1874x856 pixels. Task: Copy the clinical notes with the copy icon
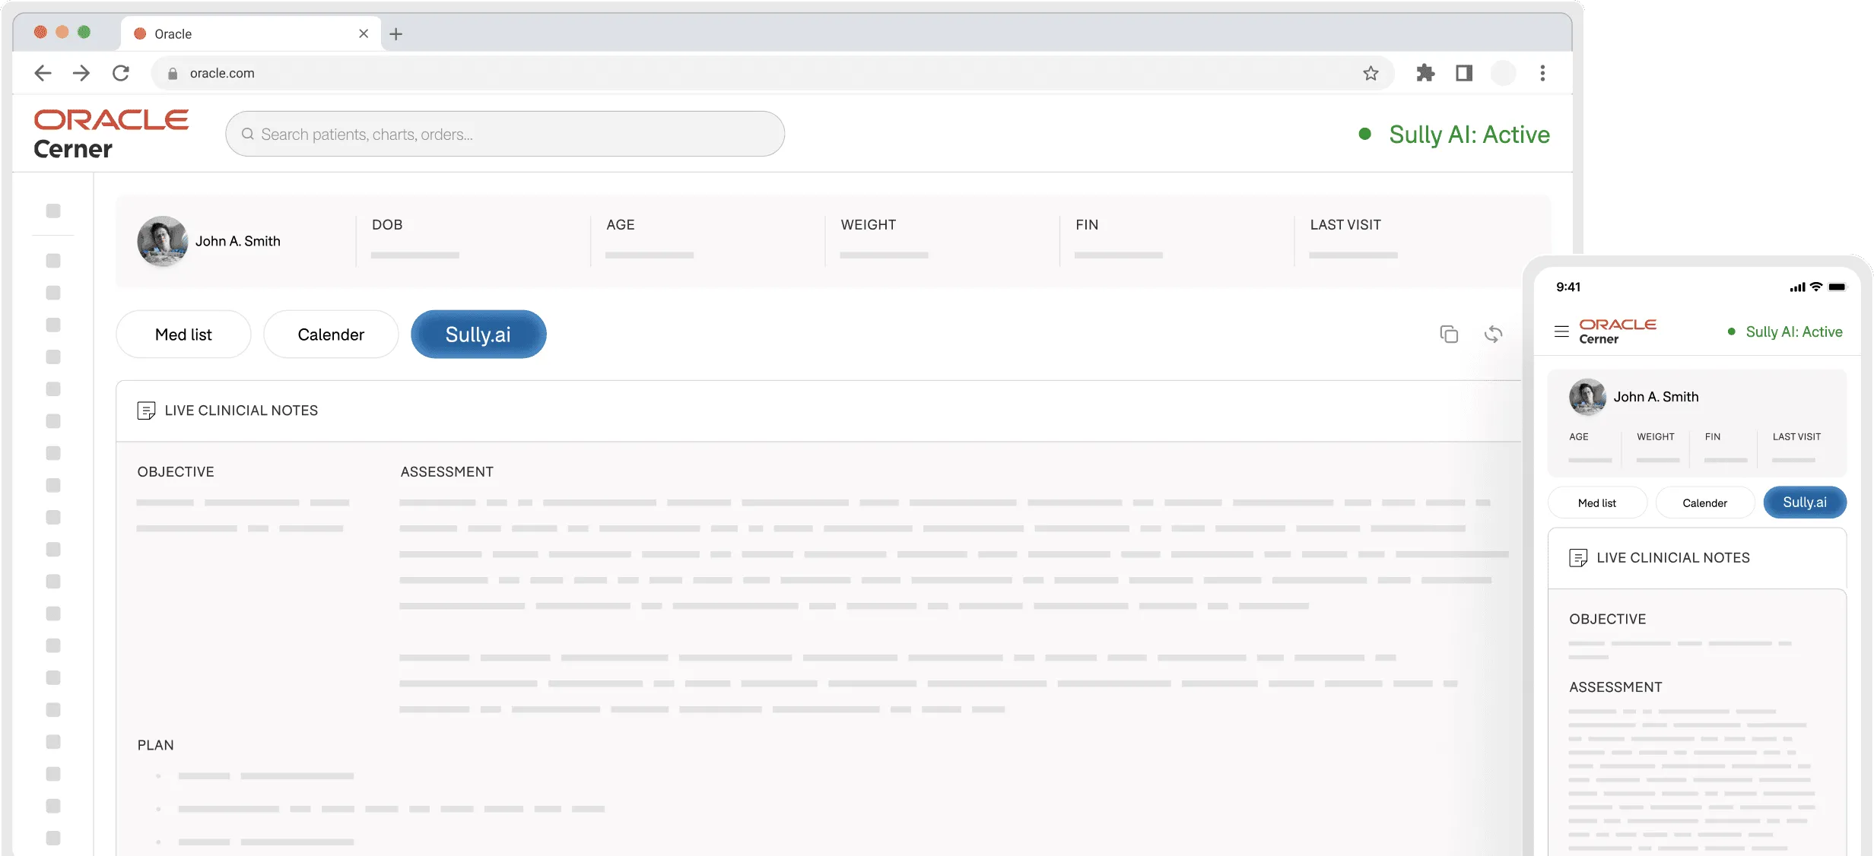pyautogui.click(x=1449, y=334)
